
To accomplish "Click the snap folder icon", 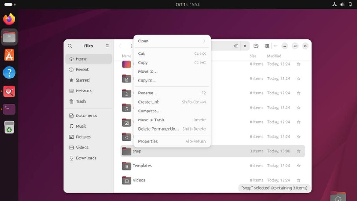I will [x=126, y=151].
